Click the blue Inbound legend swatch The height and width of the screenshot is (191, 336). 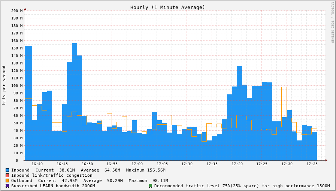(x=7, y=170)
